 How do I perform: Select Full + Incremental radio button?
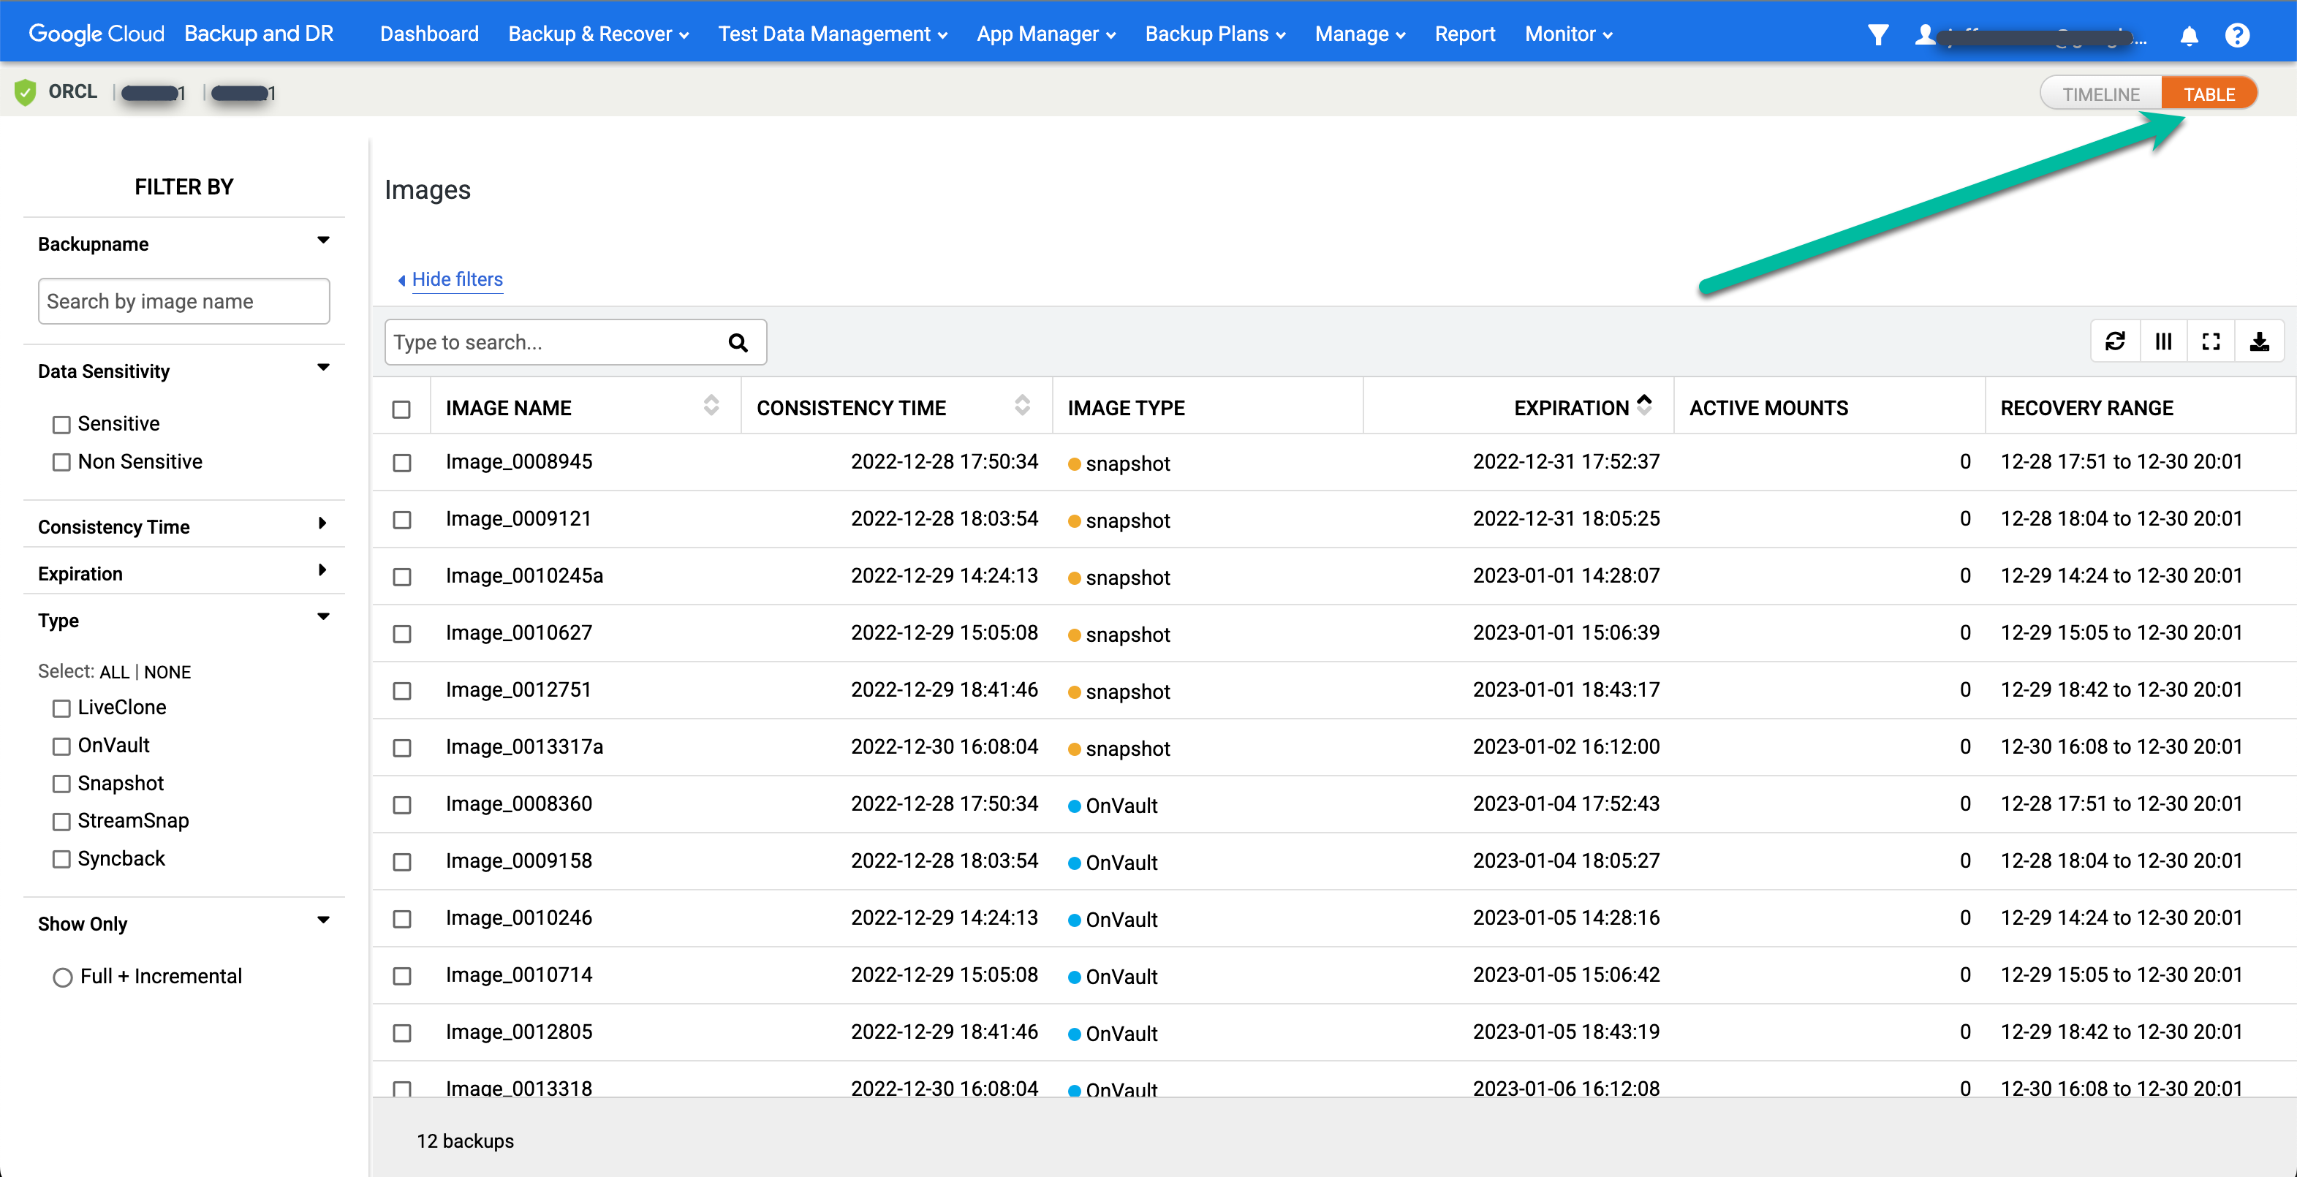point(60,979)
